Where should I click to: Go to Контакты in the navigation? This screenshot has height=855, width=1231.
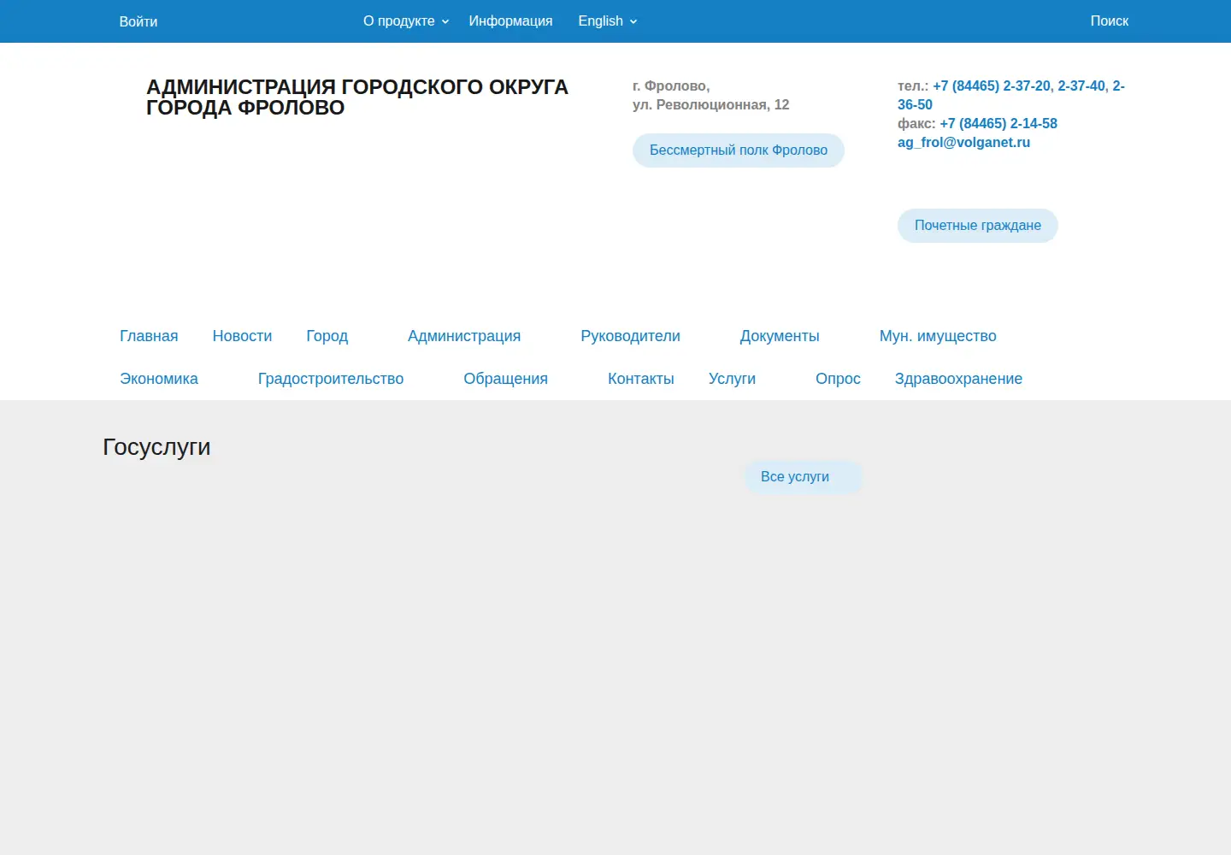(x=641, y=379)
